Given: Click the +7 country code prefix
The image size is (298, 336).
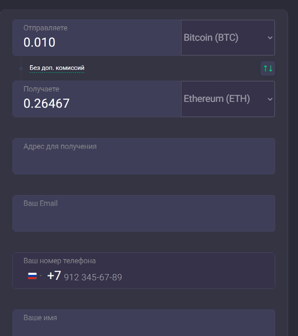Looking at the screenshot, I should (54, 276).
